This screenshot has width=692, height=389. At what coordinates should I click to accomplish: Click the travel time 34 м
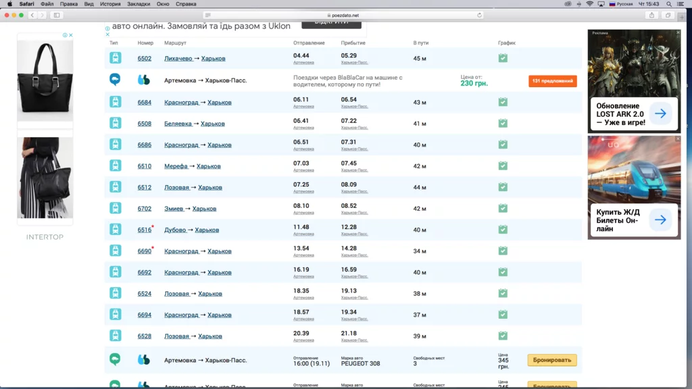pos(420,251)
